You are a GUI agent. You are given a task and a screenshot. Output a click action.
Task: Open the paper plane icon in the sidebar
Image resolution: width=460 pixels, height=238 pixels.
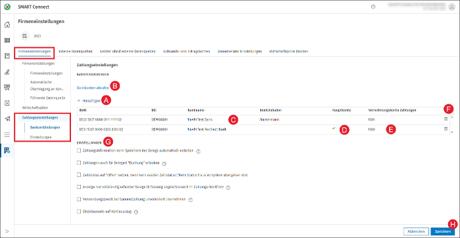click(x=7, y=119)
